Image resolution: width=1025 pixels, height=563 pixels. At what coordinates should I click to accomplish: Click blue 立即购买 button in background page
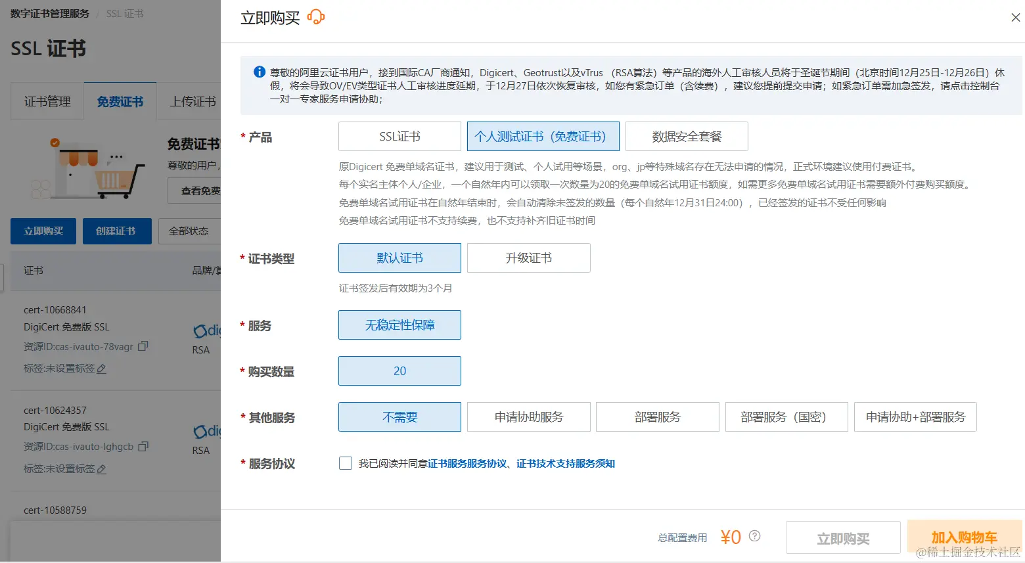43,231
